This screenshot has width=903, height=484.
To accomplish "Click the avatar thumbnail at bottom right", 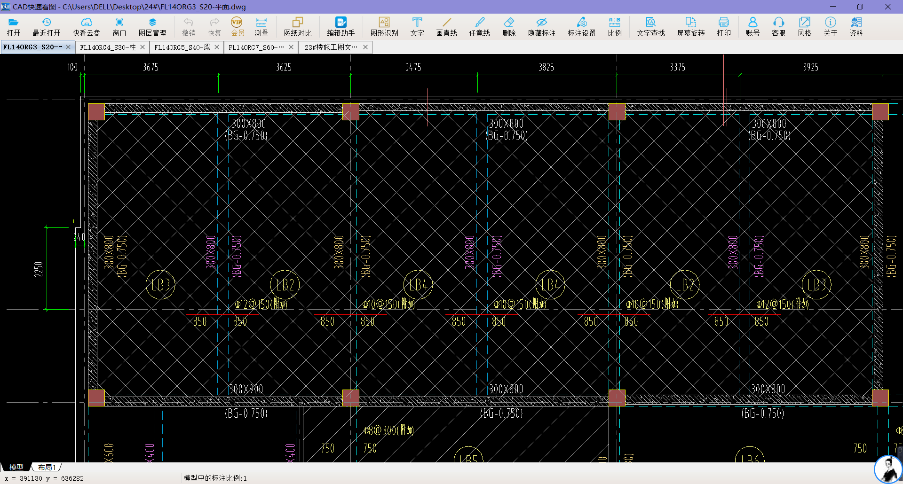I will [x=888, y=469].
